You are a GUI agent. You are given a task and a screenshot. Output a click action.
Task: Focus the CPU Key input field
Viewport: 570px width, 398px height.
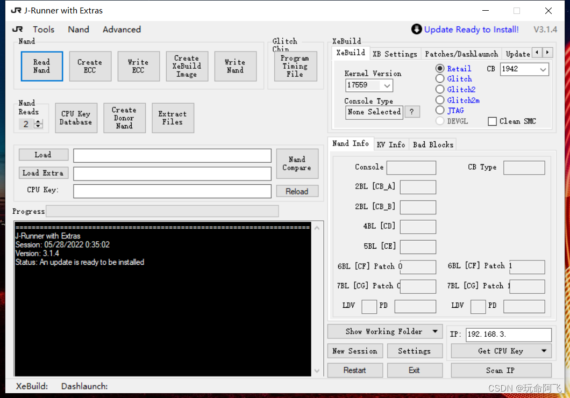[172, 191]
